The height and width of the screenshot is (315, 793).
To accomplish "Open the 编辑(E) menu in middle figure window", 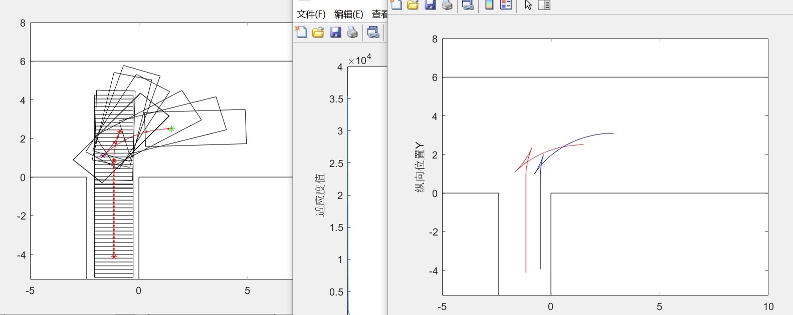I will [348, 14].
